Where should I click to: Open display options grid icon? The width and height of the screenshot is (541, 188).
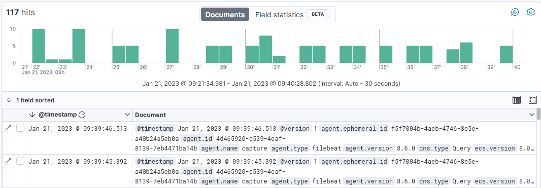(517, 100)
